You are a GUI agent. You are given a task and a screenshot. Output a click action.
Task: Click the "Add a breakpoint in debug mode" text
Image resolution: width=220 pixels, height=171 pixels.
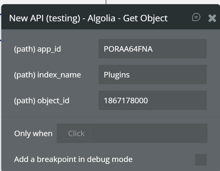[73, 159]
